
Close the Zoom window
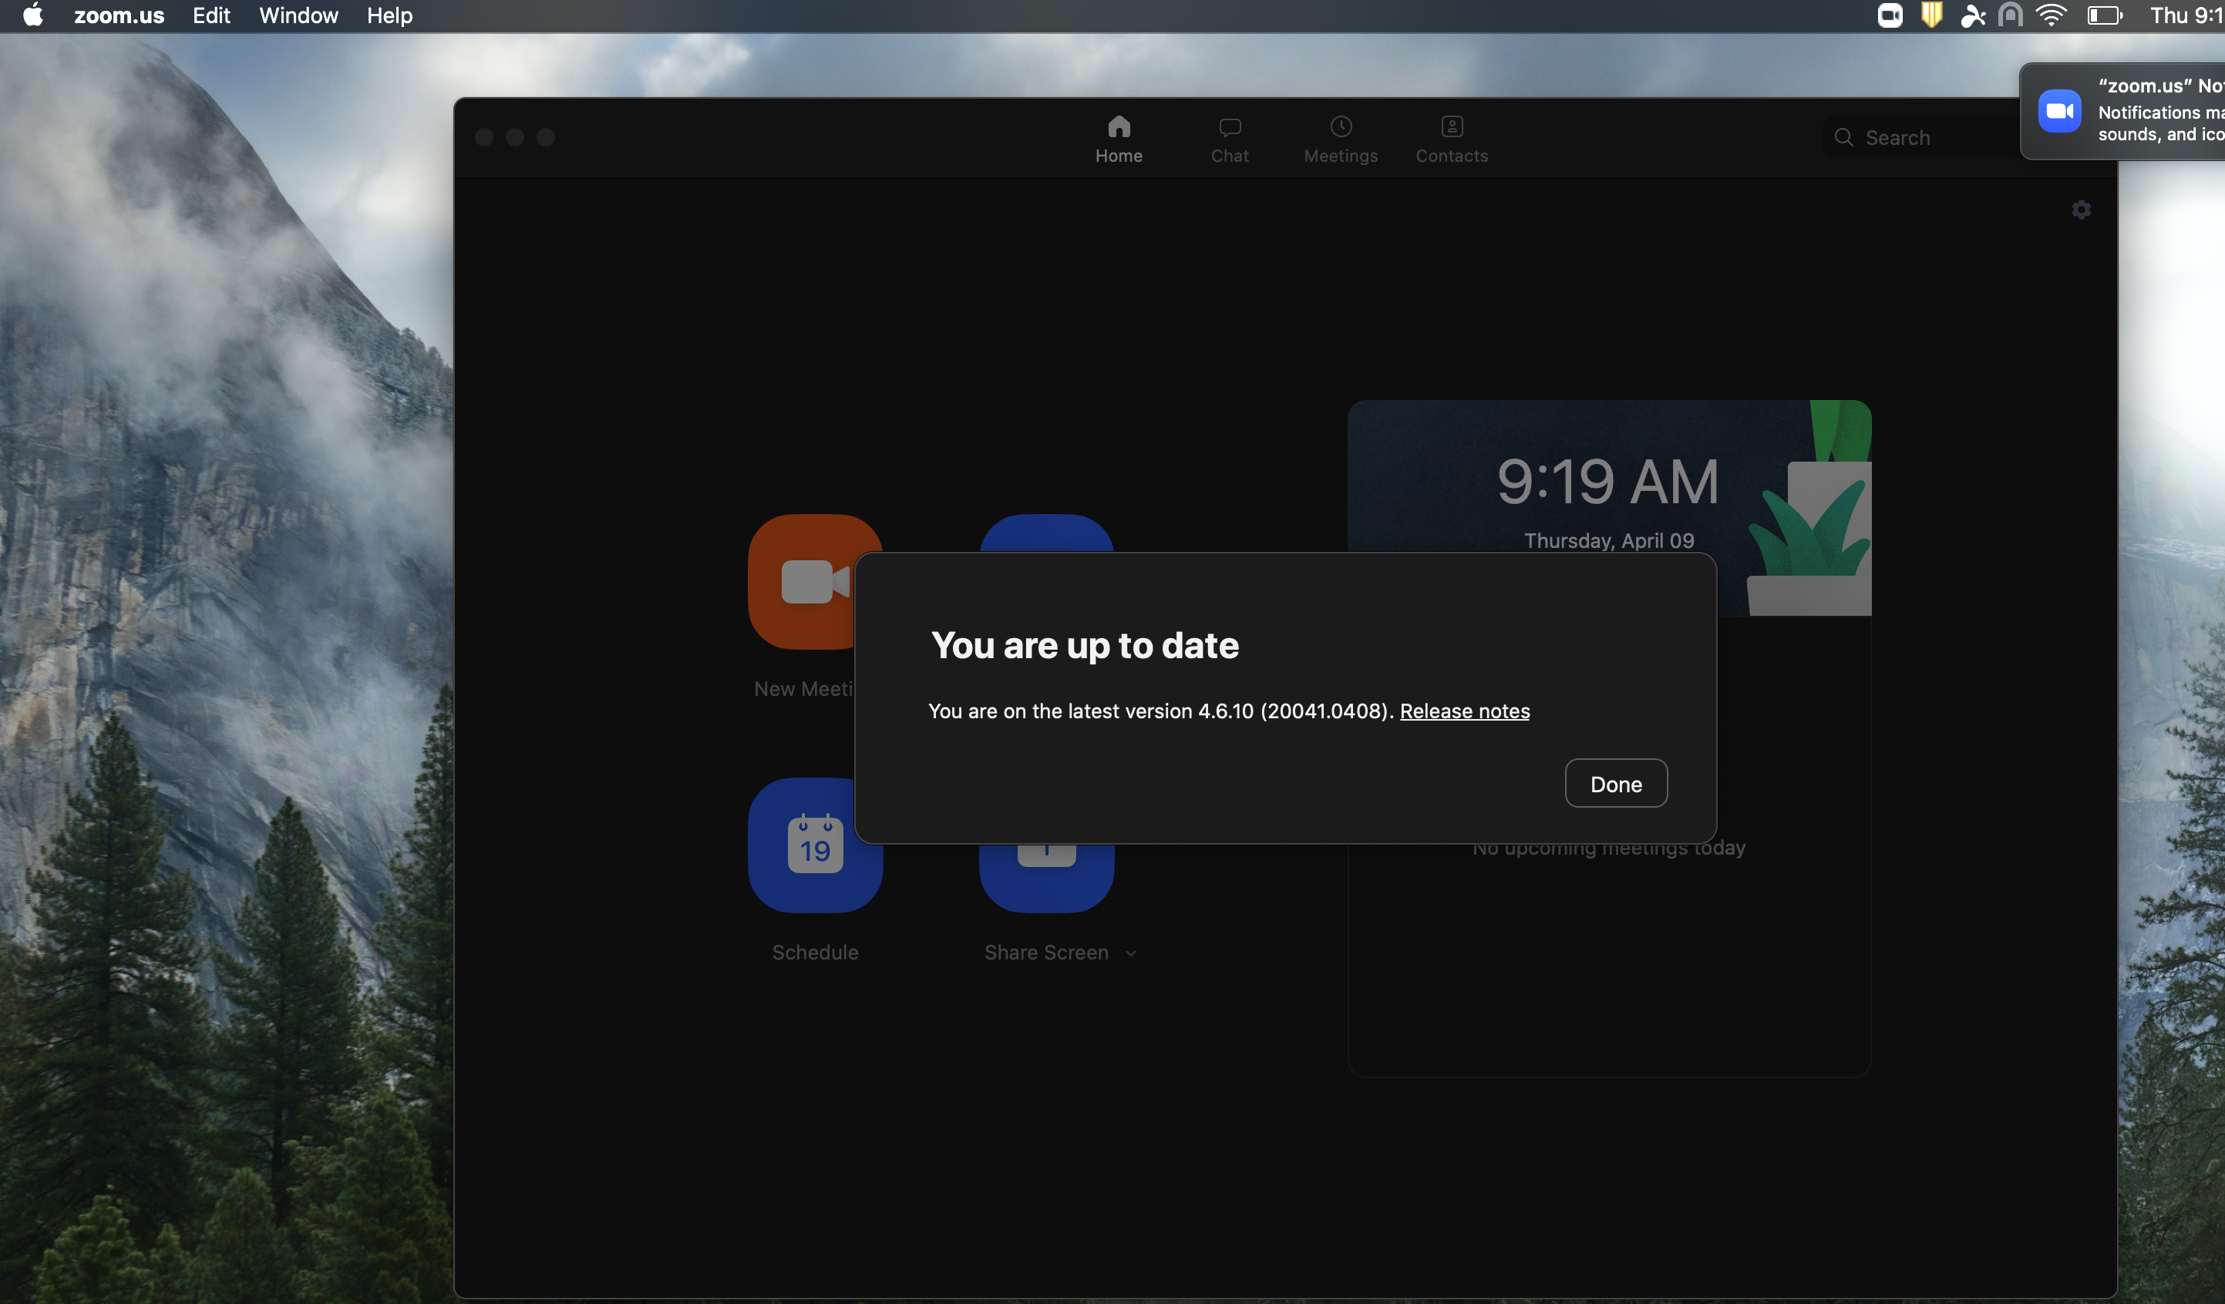click(484, 137)
